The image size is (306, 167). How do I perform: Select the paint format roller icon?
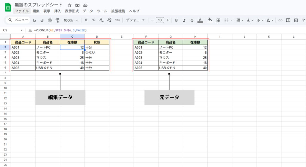pos(58,20)
